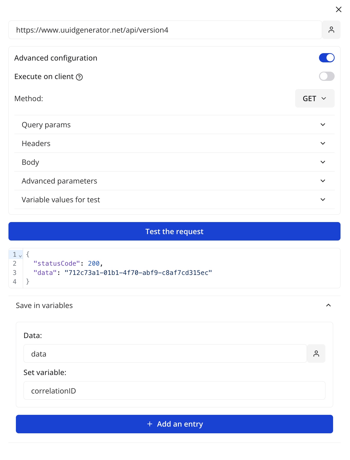Image resolution: width=350 pixels, height=460 pixels.
Task: Close the webhook configuration panel
Action: pyautogui.click(x=338, y=9)
